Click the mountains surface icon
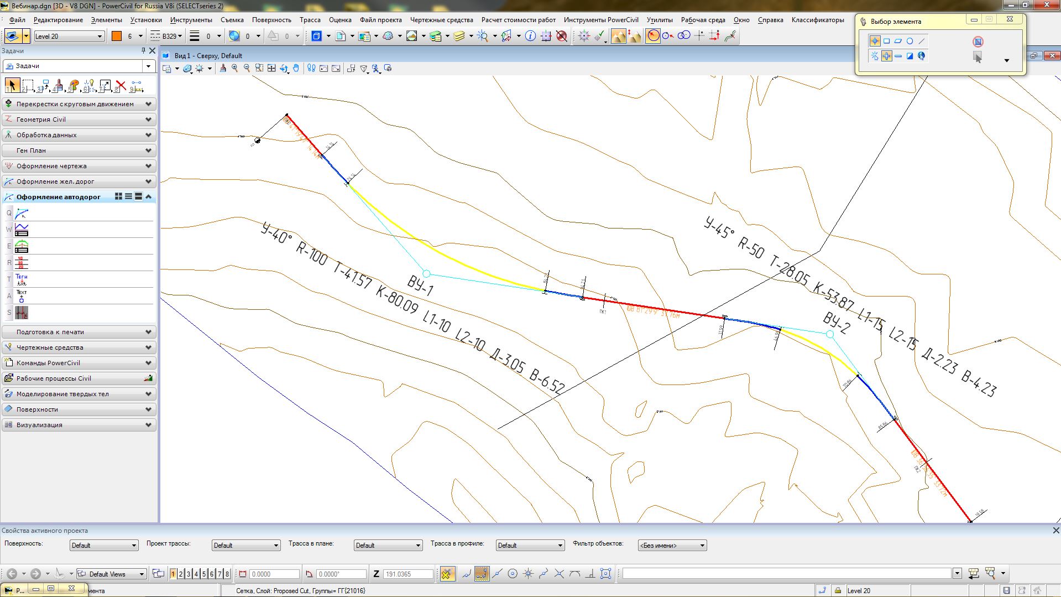The height and width of the screenshot is (597, 1061). pyautogui.click(x=619, y=36)
